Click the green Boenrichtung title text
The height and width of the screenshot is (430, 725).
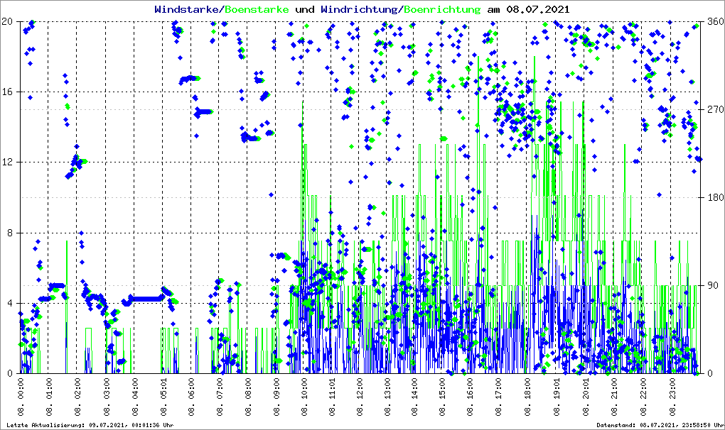[442, 9]
